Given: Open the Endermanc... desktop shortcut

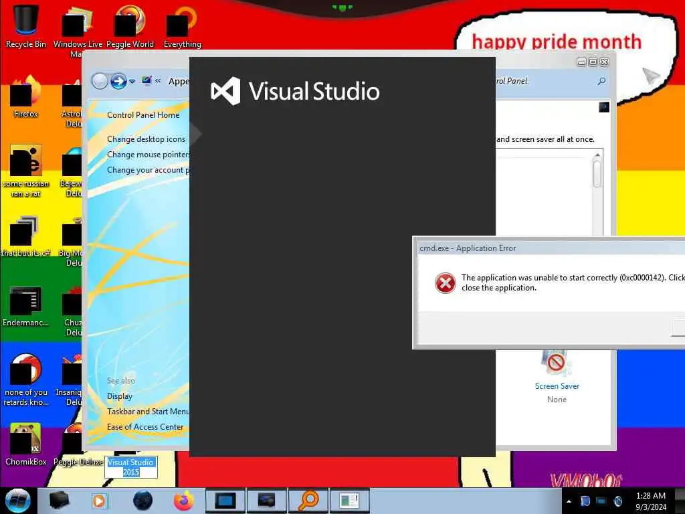Looking at the screenshot, I should point(26,306).
